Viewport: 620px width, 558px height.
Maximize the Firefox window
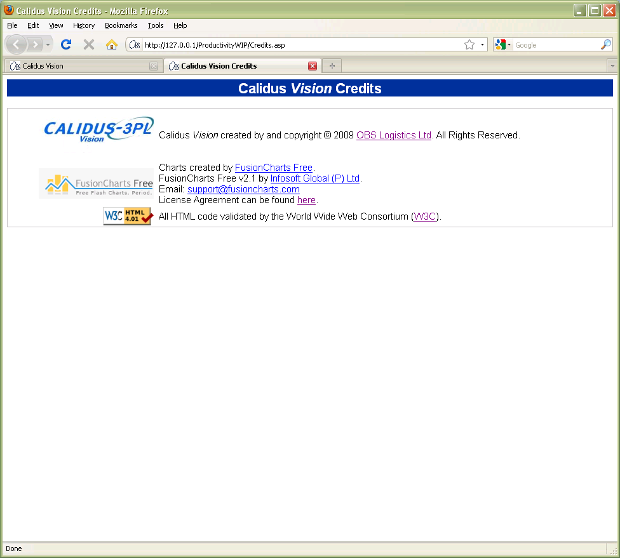pos(595,10)
